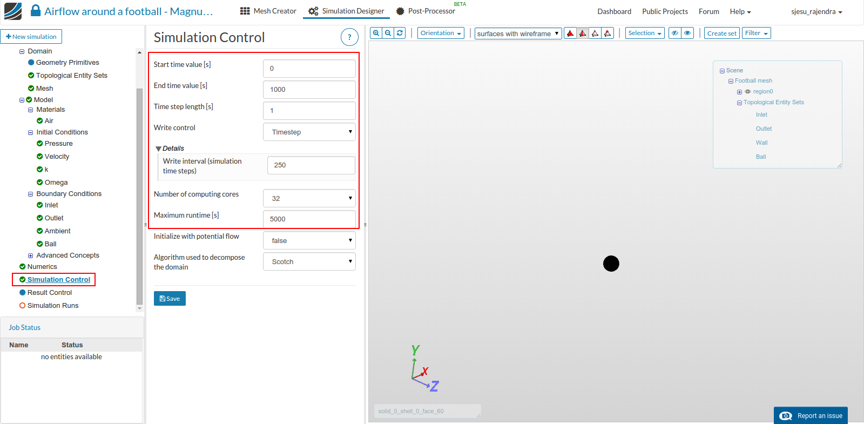This screenshot has height=424, width=864.
Task: Open the Orientation dropdown
Action: (x=441, y=33)
